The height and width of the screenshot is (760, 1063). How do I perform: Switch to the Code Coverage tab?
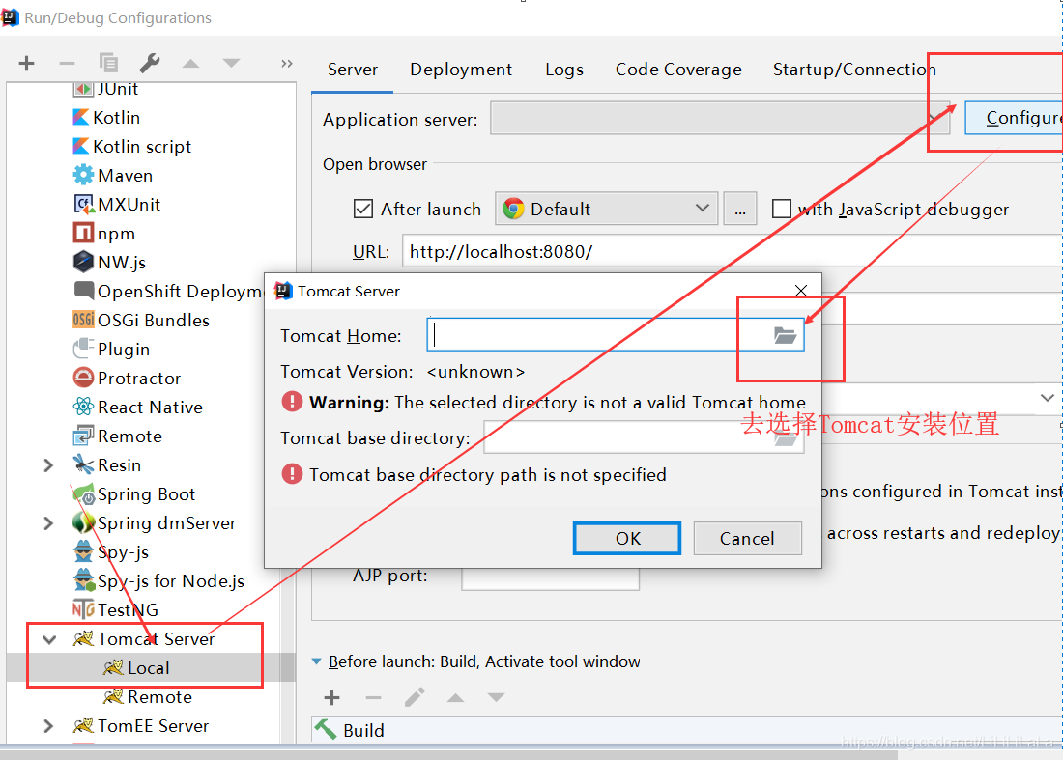click(x=678, y=70)
